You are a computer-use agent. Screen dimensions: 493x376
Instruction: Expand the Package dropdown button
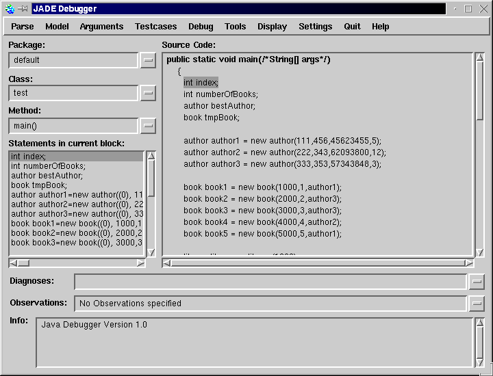tap(148, 60)
